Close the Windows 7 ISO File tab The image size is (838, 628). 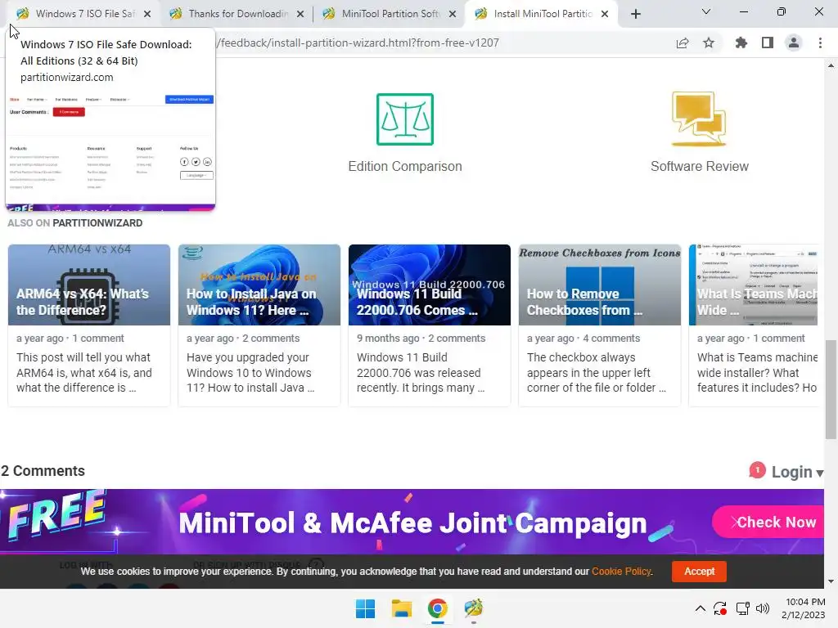(x=147, y=14)
